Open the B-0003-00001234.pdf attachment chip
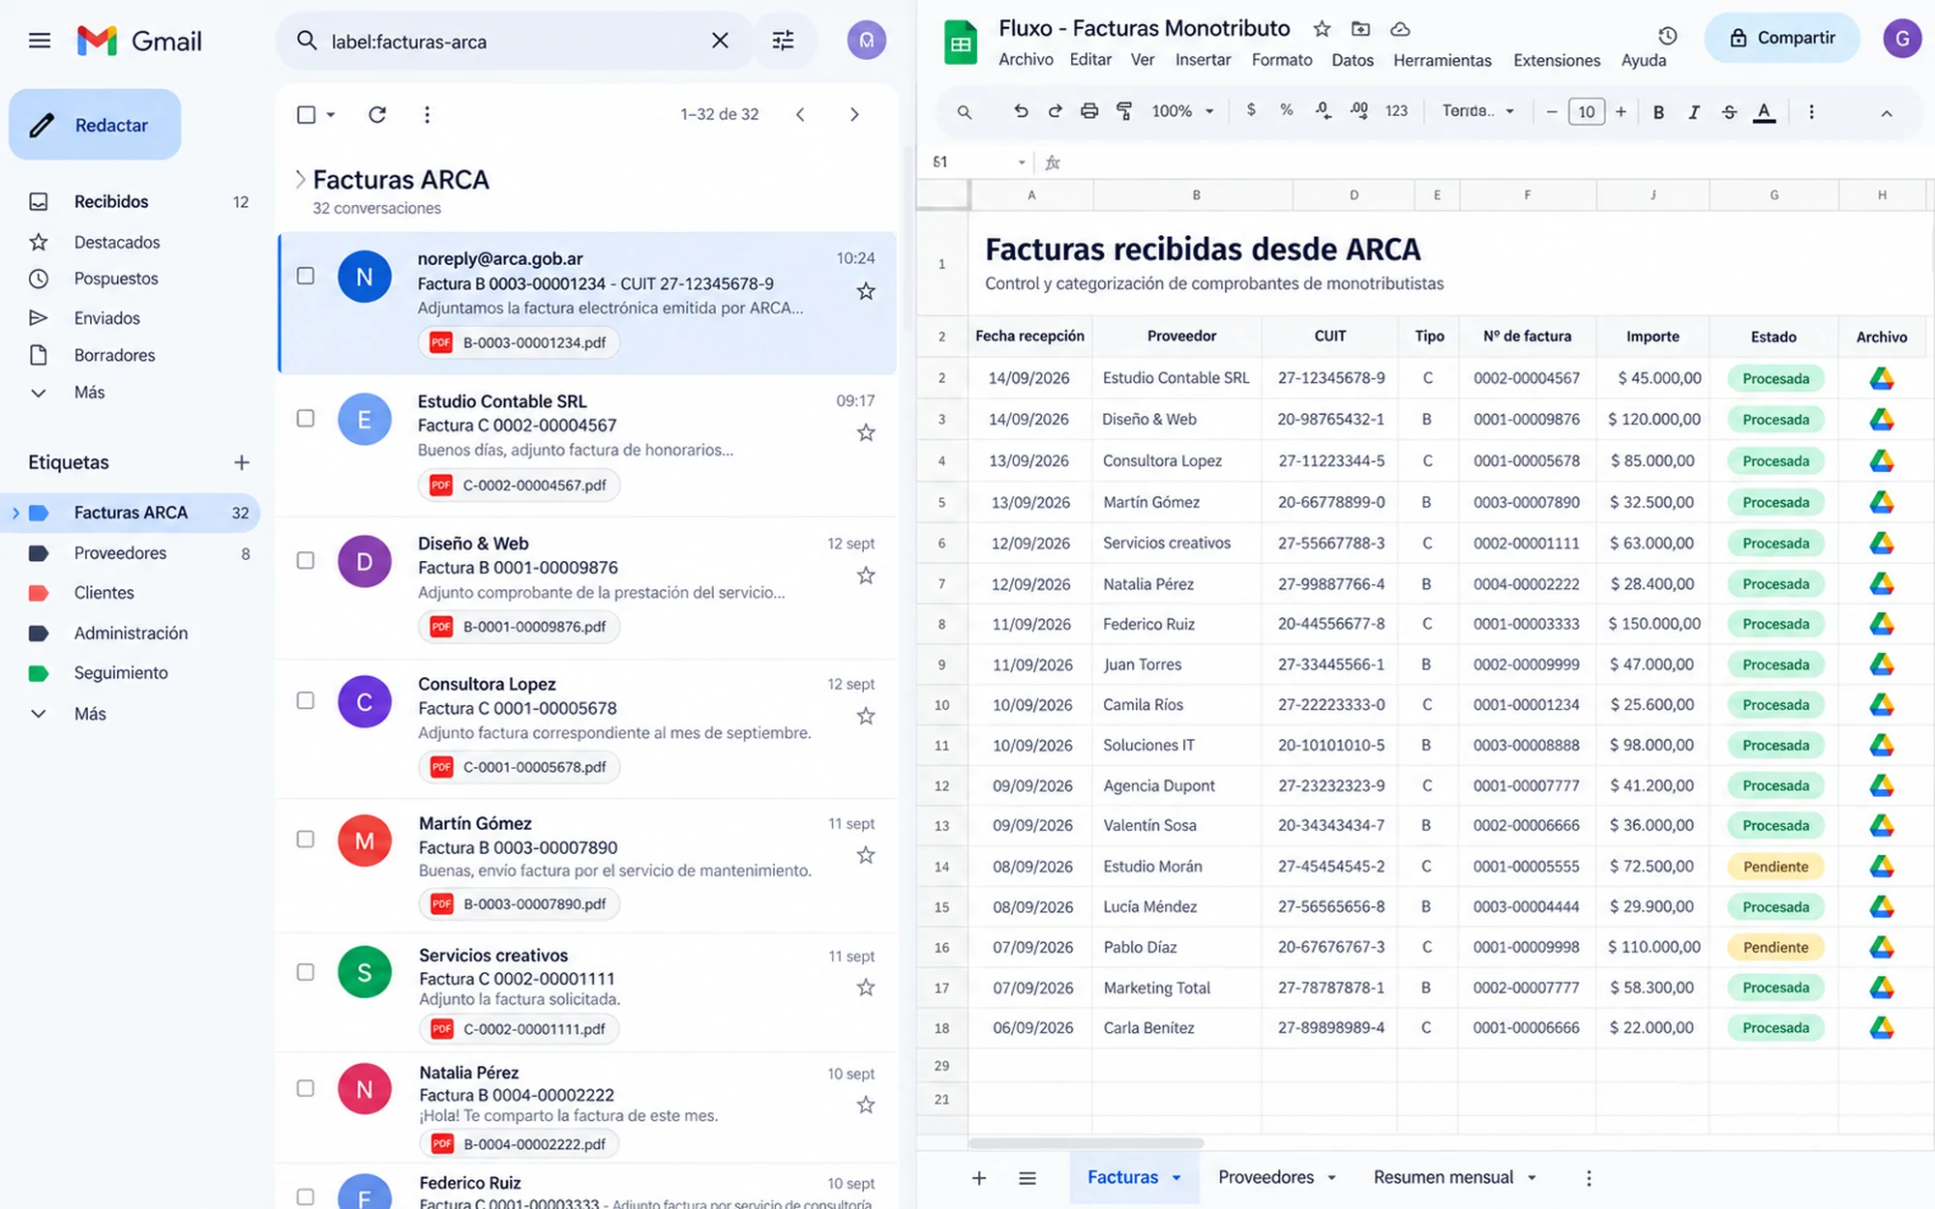 click(520, 342)
